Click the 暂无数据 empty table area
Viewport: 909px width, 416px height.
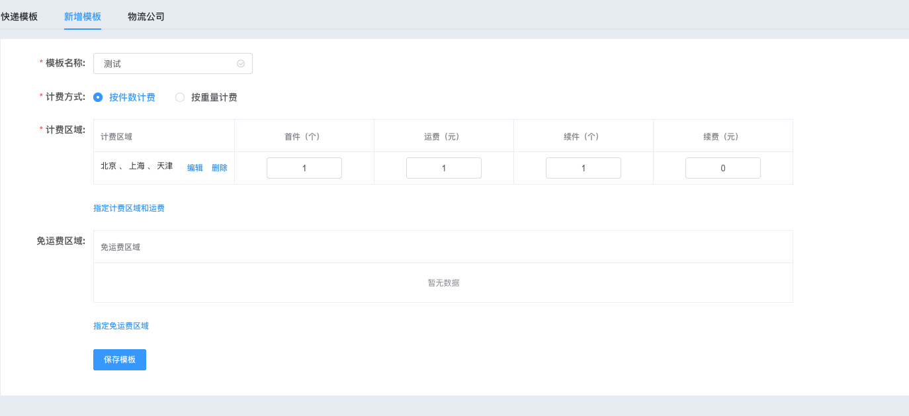(443, 283)
